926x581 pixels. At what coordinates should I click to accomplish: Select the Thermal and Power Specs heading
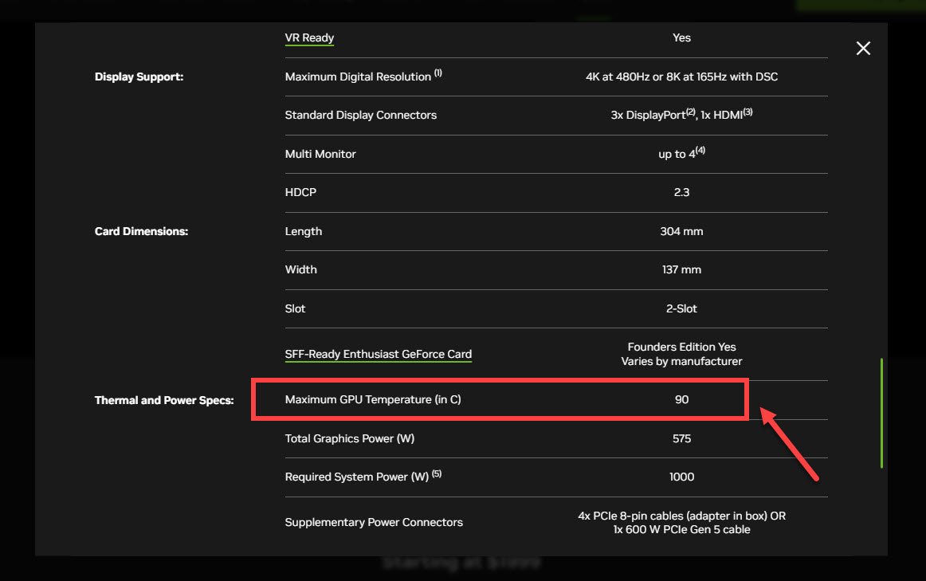tap(164, 400)
